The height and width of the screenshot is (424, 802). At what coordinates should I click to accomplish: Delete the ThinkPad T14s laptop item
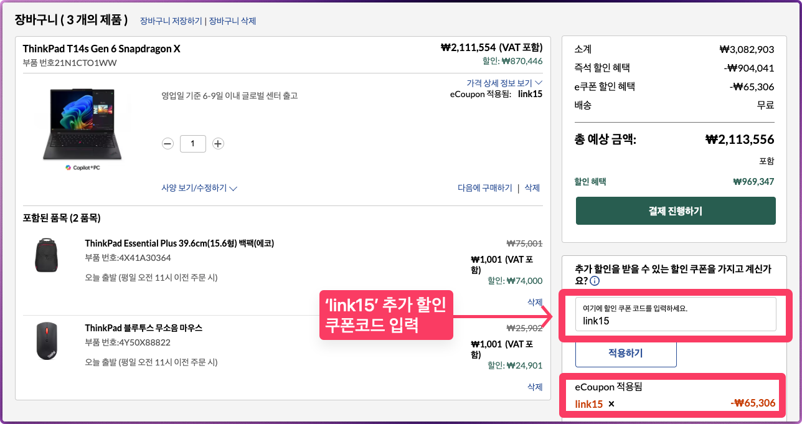[532, 188]
